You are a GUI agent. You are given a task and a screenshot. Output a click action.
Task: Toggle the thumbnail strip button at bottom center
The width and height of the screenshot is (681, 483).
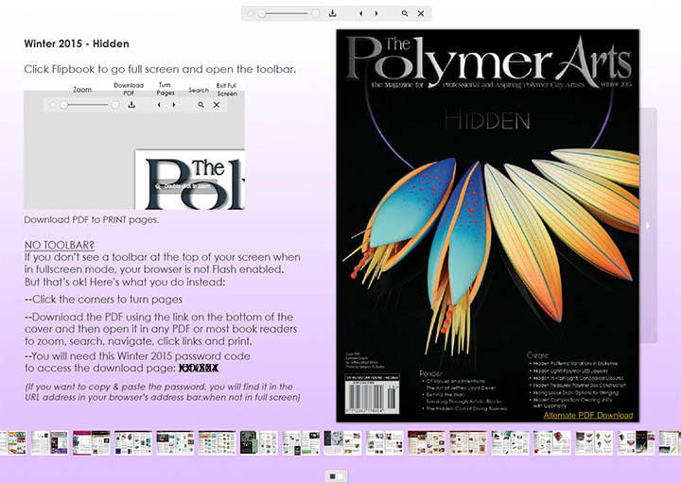(336, 476)
